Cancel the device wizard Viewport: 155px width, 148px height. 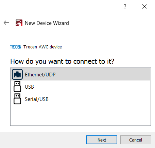click(x=136, y=140)
